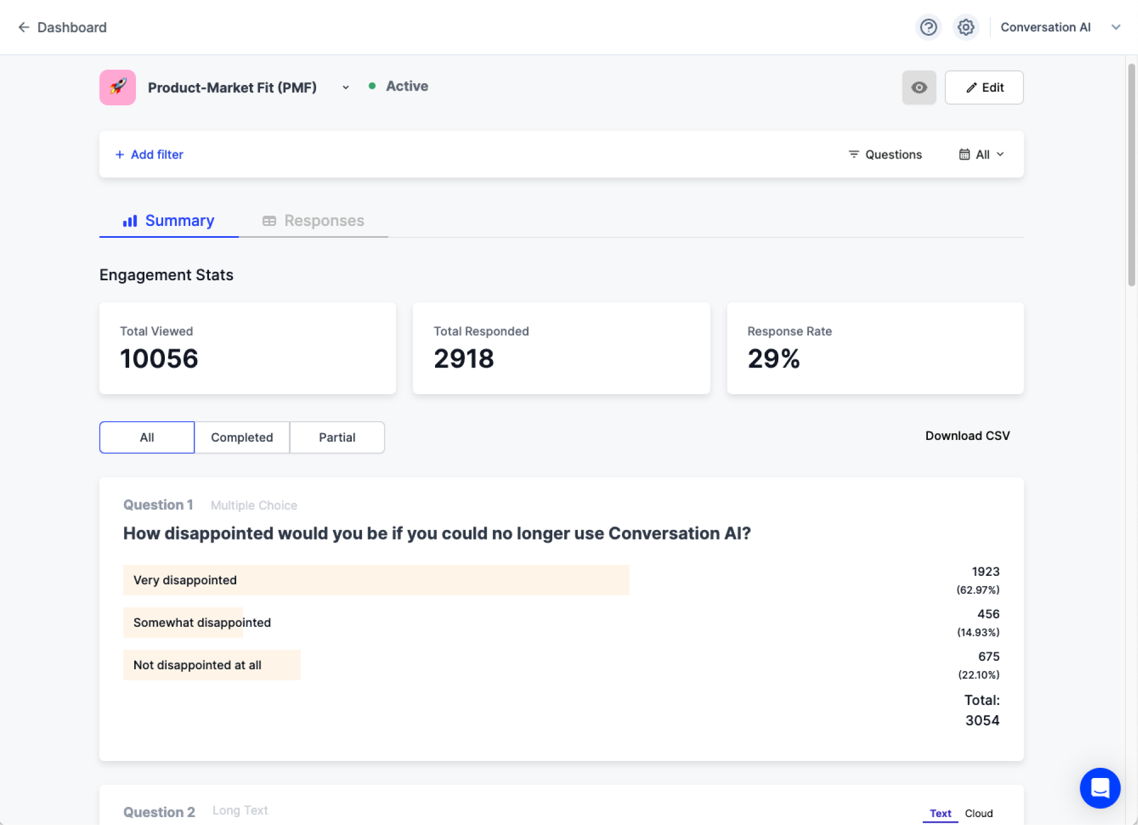Viewport: 1138px width, 825px height.
Task: Select the Partial responses filter
Action: click(x=337, y=437)
